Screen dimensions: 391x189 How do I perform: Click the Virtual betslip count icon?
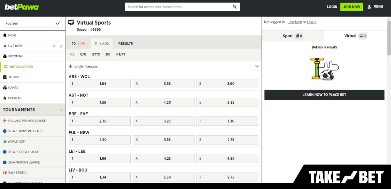[x=363, y=36]
